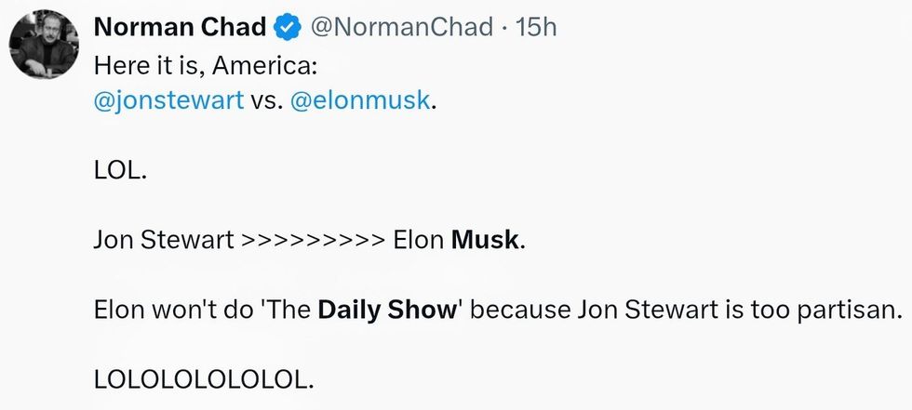
Task: Click the word 'because' in the tweet
Action: click(x=518, y=311)
